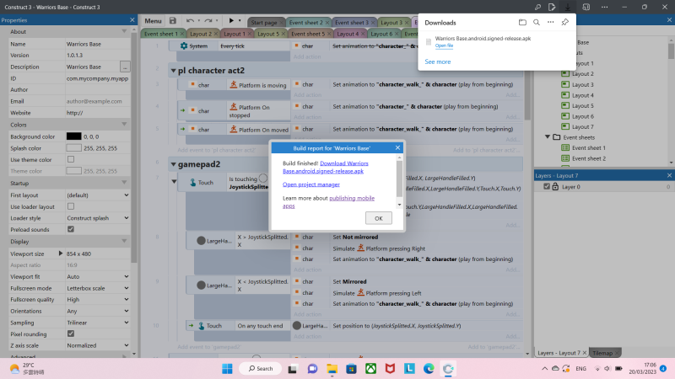675x379 pixels.
Task: Toggle Layer 0 lock icon
Action: (x=555, y=186)
